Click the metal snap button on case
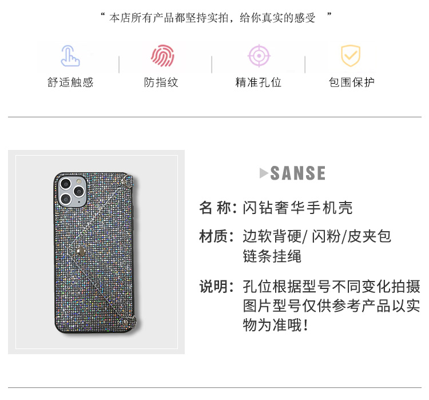 point(81,251)
